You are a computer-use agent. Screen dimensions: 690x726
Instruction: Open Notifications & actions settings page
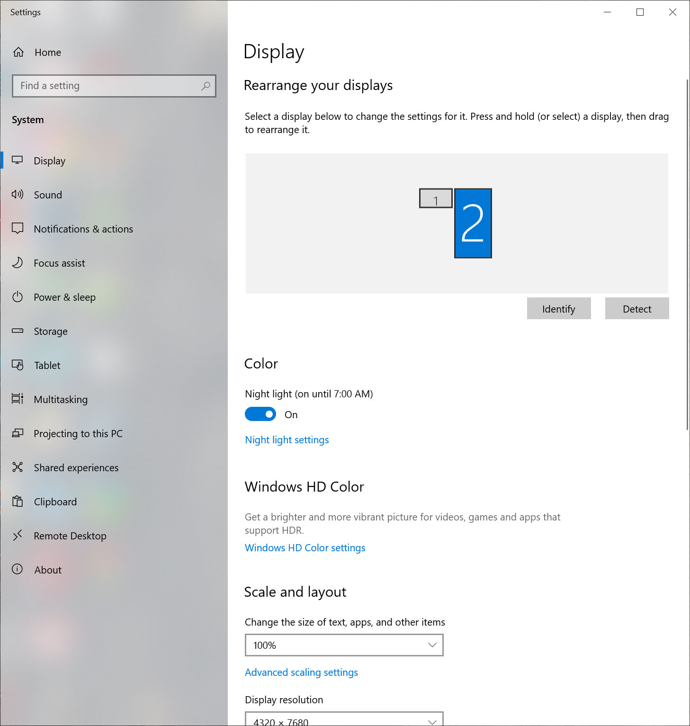click(83, 229)
